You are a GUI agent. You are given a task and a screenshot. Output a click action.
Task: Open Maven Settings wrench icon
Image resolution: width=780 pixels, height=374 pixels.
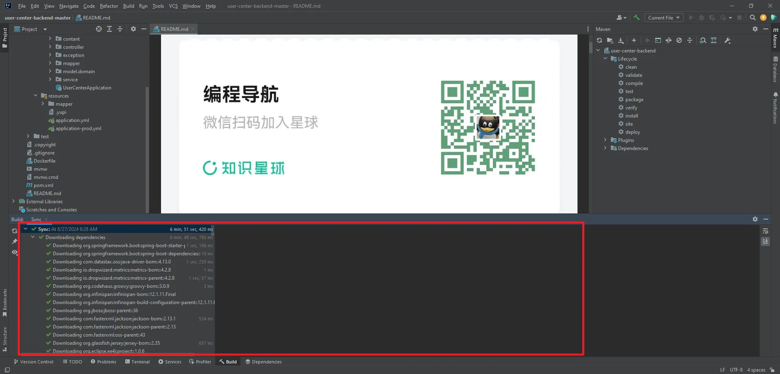coord(728,40)
